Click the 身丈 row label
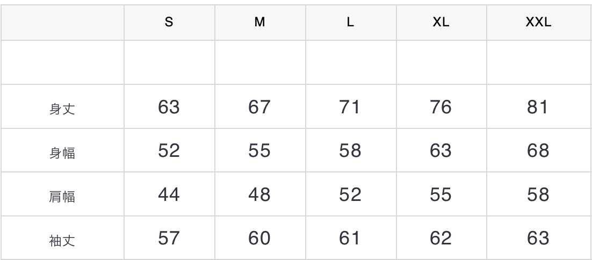This screenshot has height=260, width=592. [62, 109]
